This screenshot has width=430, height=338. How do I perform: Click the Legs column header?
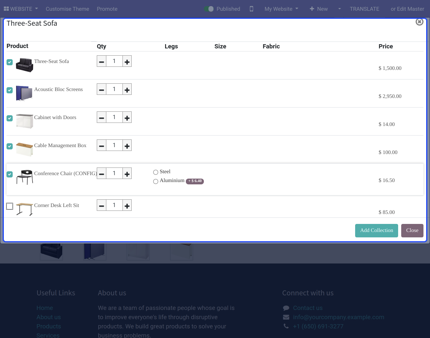click(x=171, y=46)
